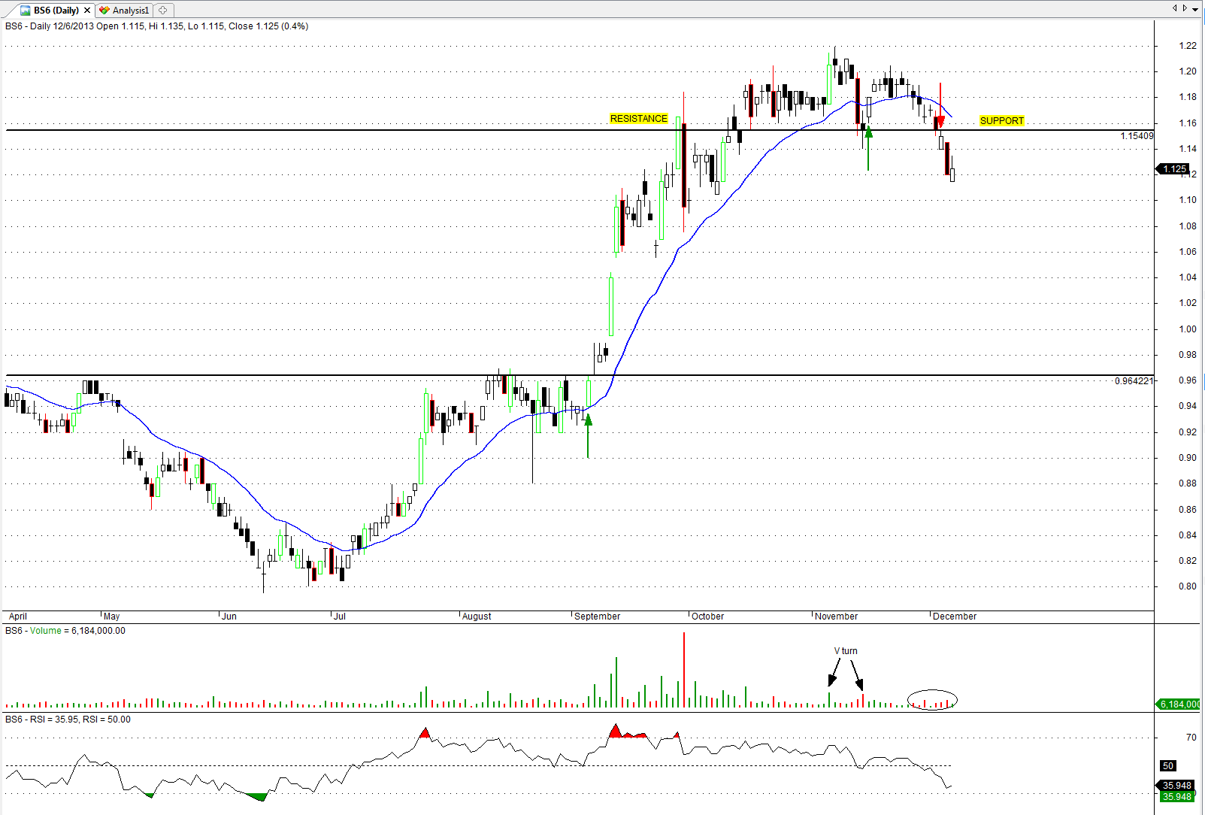Select the RESISTANCE text label
The height and width of the screenshot is (815, 1205).
coord(638,119)
